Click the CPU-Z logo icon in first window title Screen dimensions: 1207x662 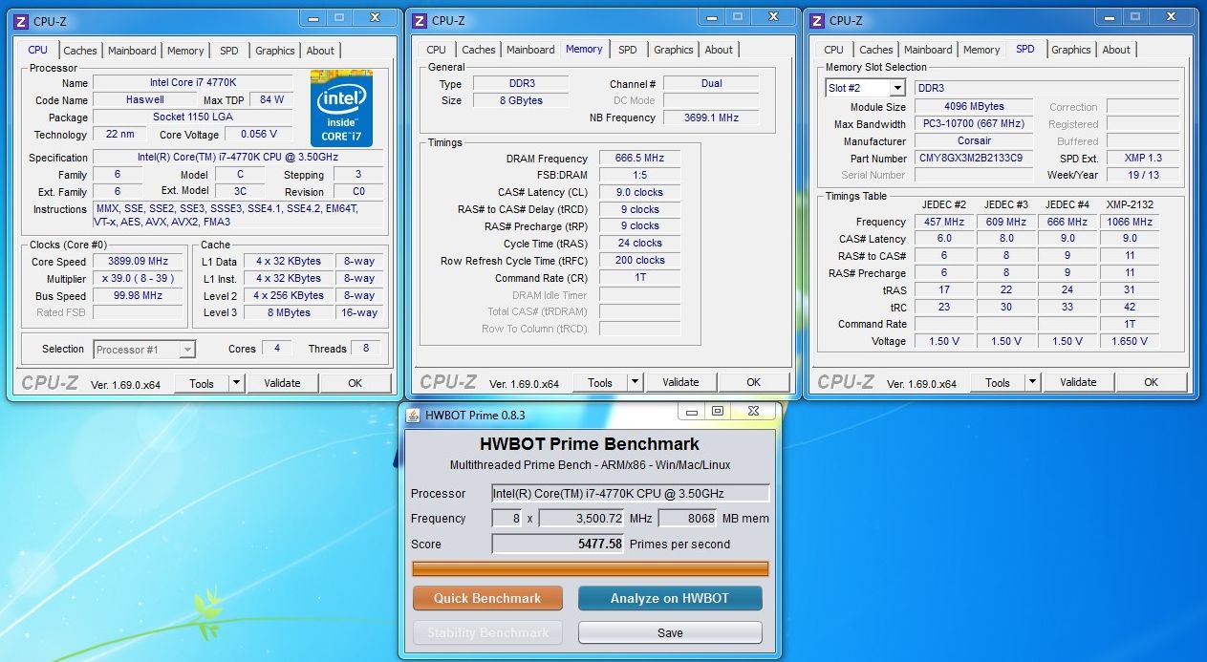coord(20,20)
